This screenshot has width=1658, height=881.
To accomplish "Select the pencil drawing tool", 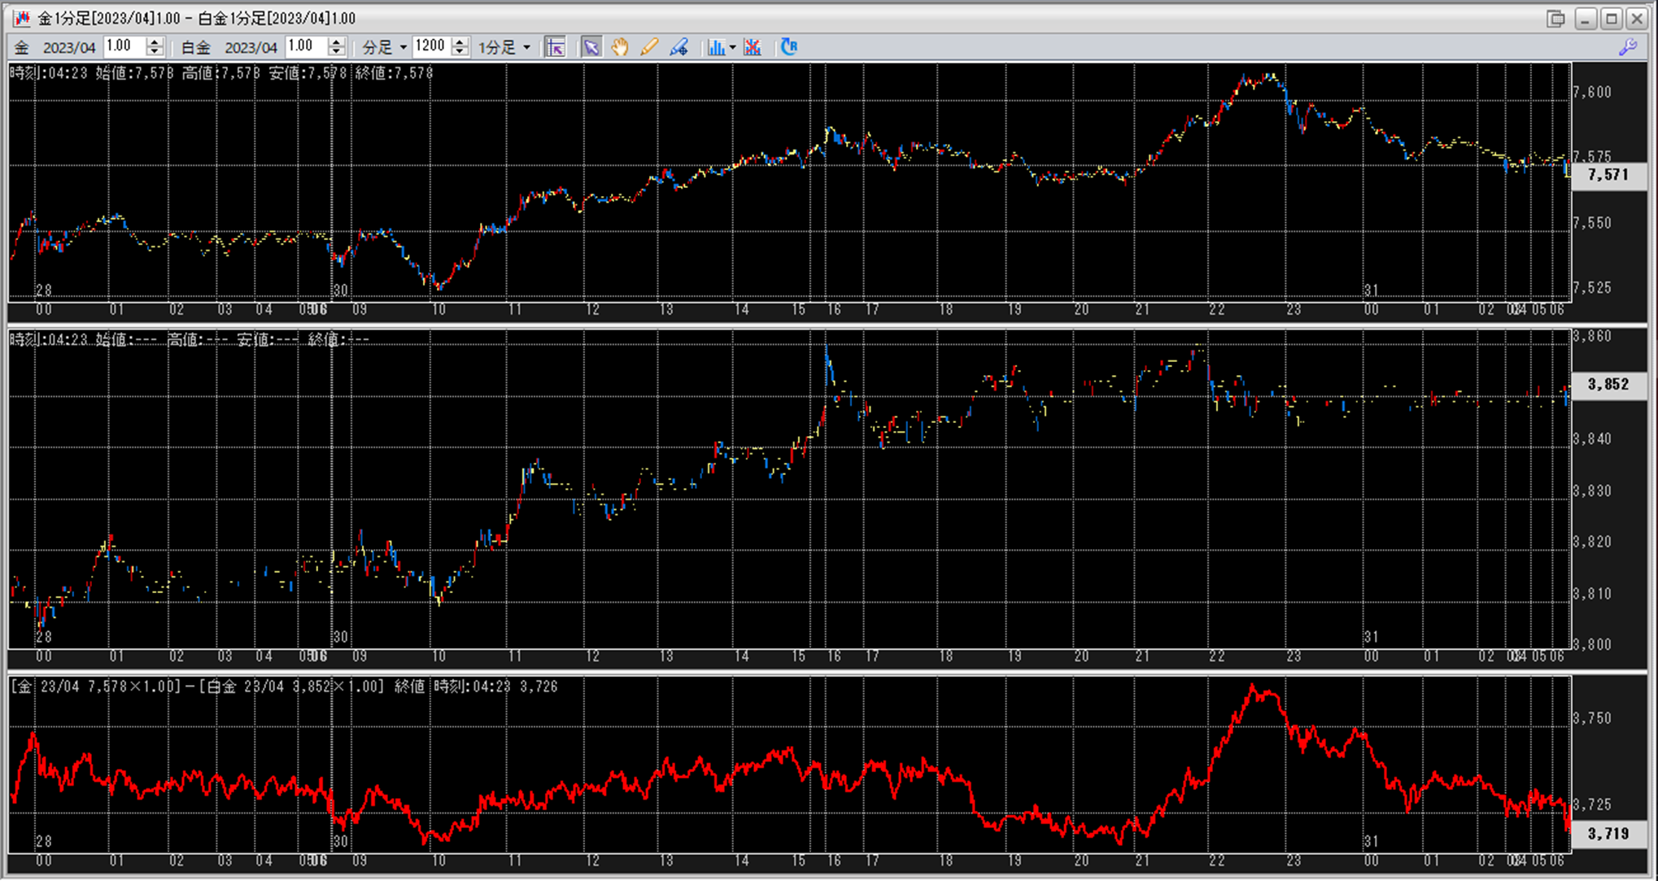I will [648, 47].
